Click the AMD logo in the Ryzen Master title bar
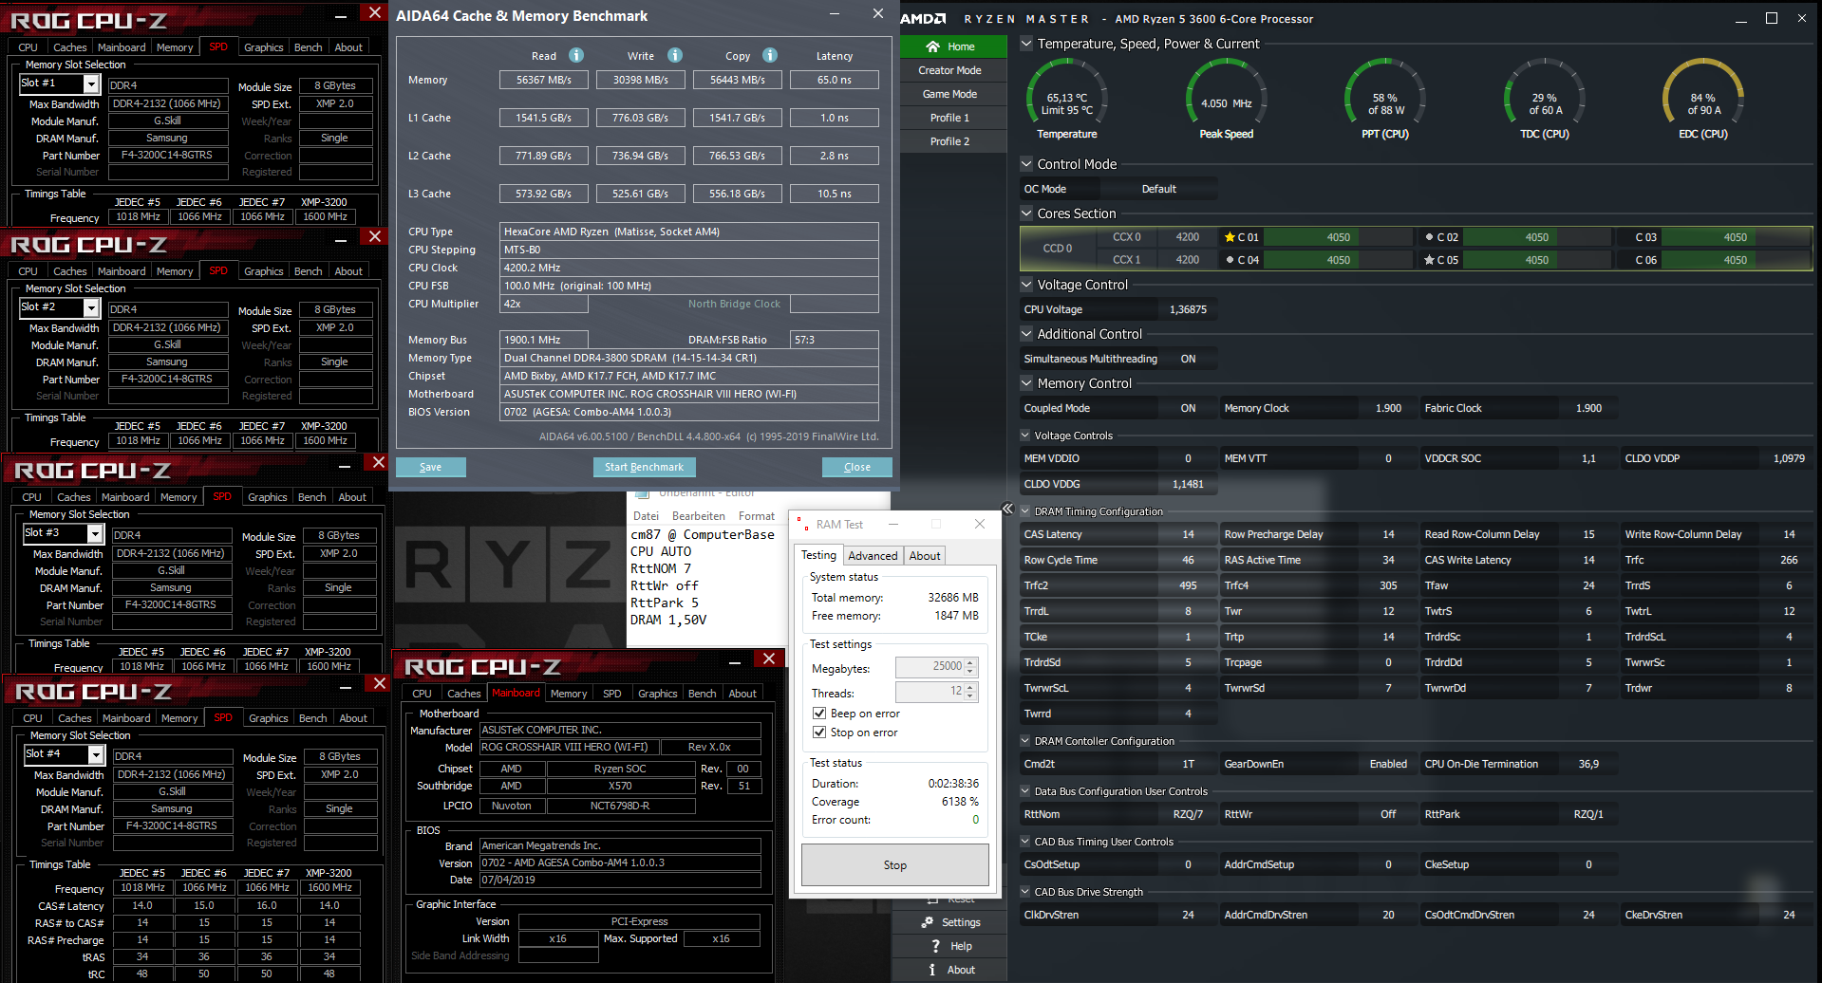This screenshot has height=983, width=1822. 923,18
